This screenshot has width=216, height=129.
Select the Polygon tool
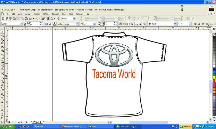[x=2, y=62]
